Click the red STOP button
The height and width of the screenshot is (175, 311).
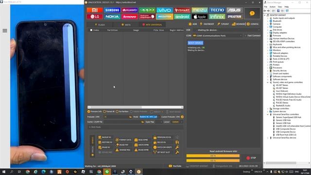coord(251,158)
